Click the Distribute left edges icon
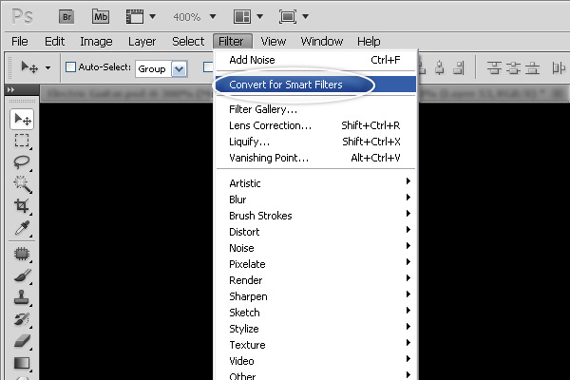570x380 pixels. (559, 67)
